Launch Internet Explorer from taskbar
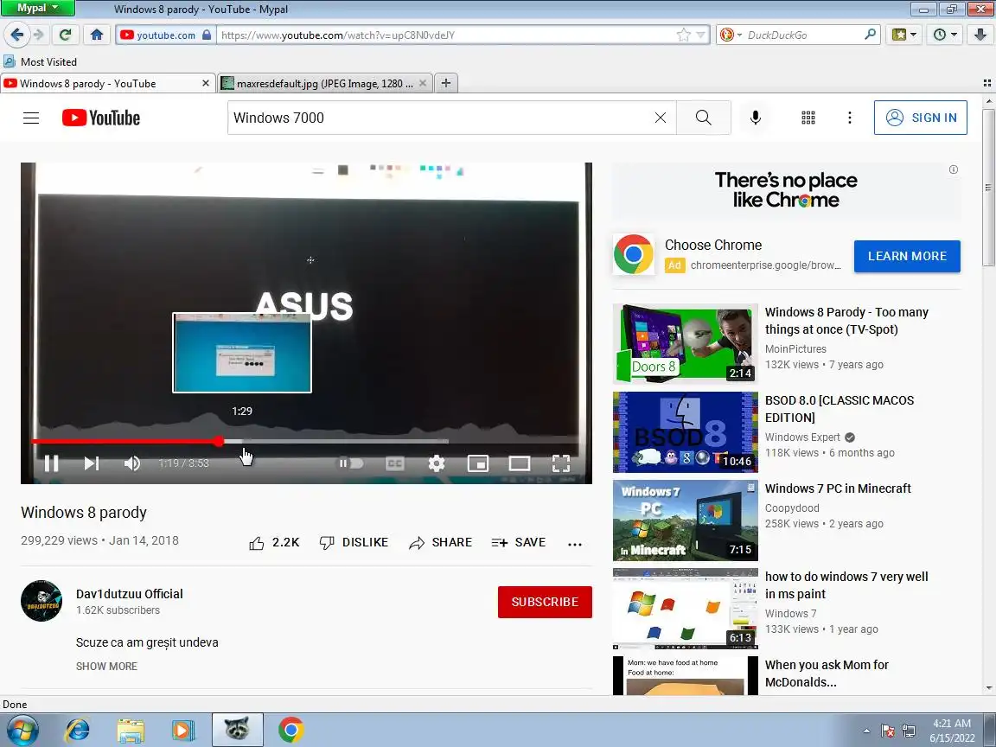The width and height of the screenshot is (996, 747). pos(77,730)
